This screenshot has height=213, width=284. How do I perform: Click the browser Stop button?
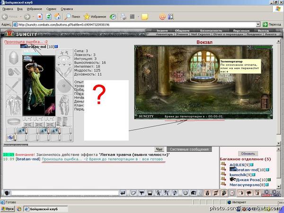click(x=40, y=17)
